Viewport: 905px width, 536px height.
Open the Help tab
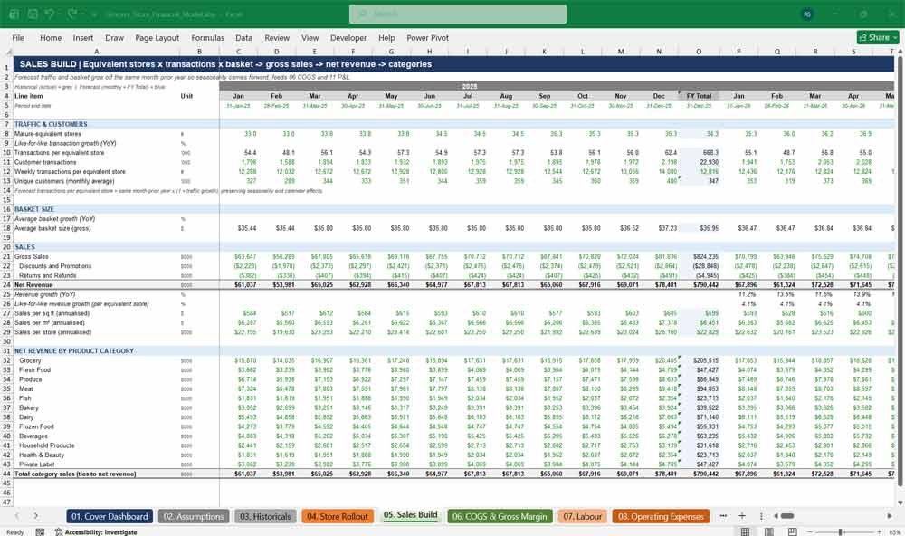point(386,37)
